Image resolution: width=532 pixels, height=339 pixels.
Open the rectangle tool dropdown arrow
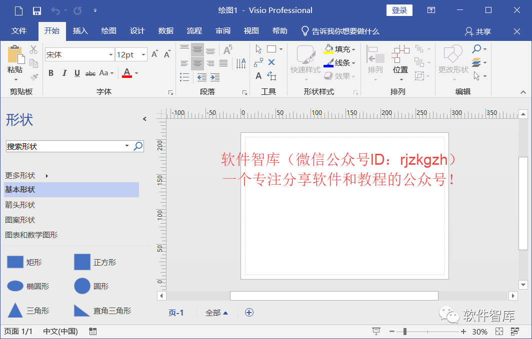[x=281, y=49]
